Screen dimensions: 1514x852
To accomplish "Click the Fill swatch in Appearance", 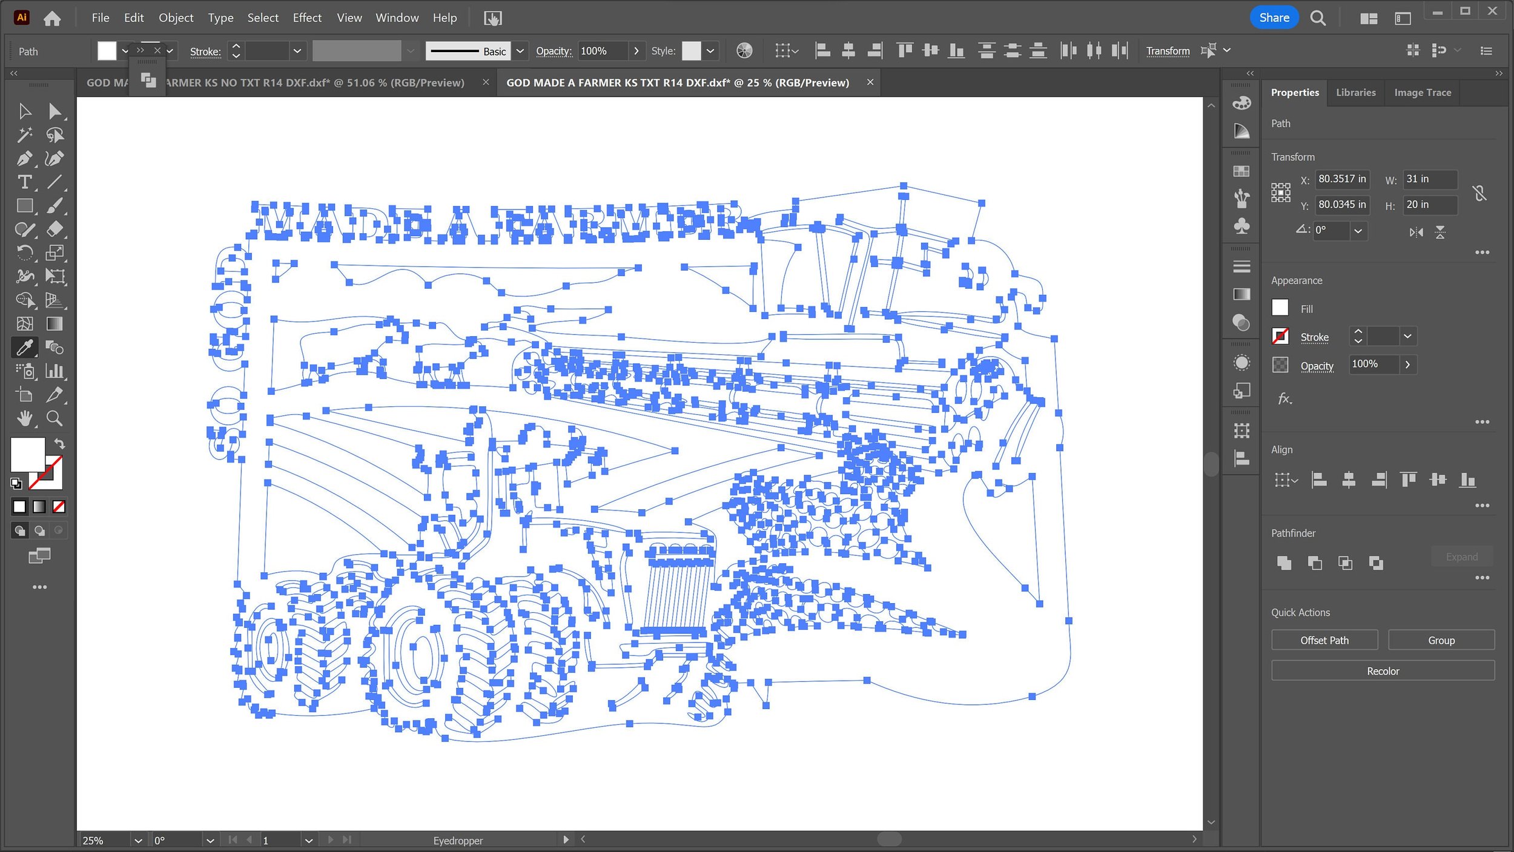I will point(1280,308).
